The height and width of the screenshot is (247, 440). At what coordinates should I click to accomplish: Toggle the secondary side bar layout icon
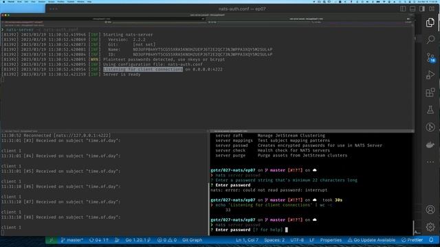(x=422, y=9)
